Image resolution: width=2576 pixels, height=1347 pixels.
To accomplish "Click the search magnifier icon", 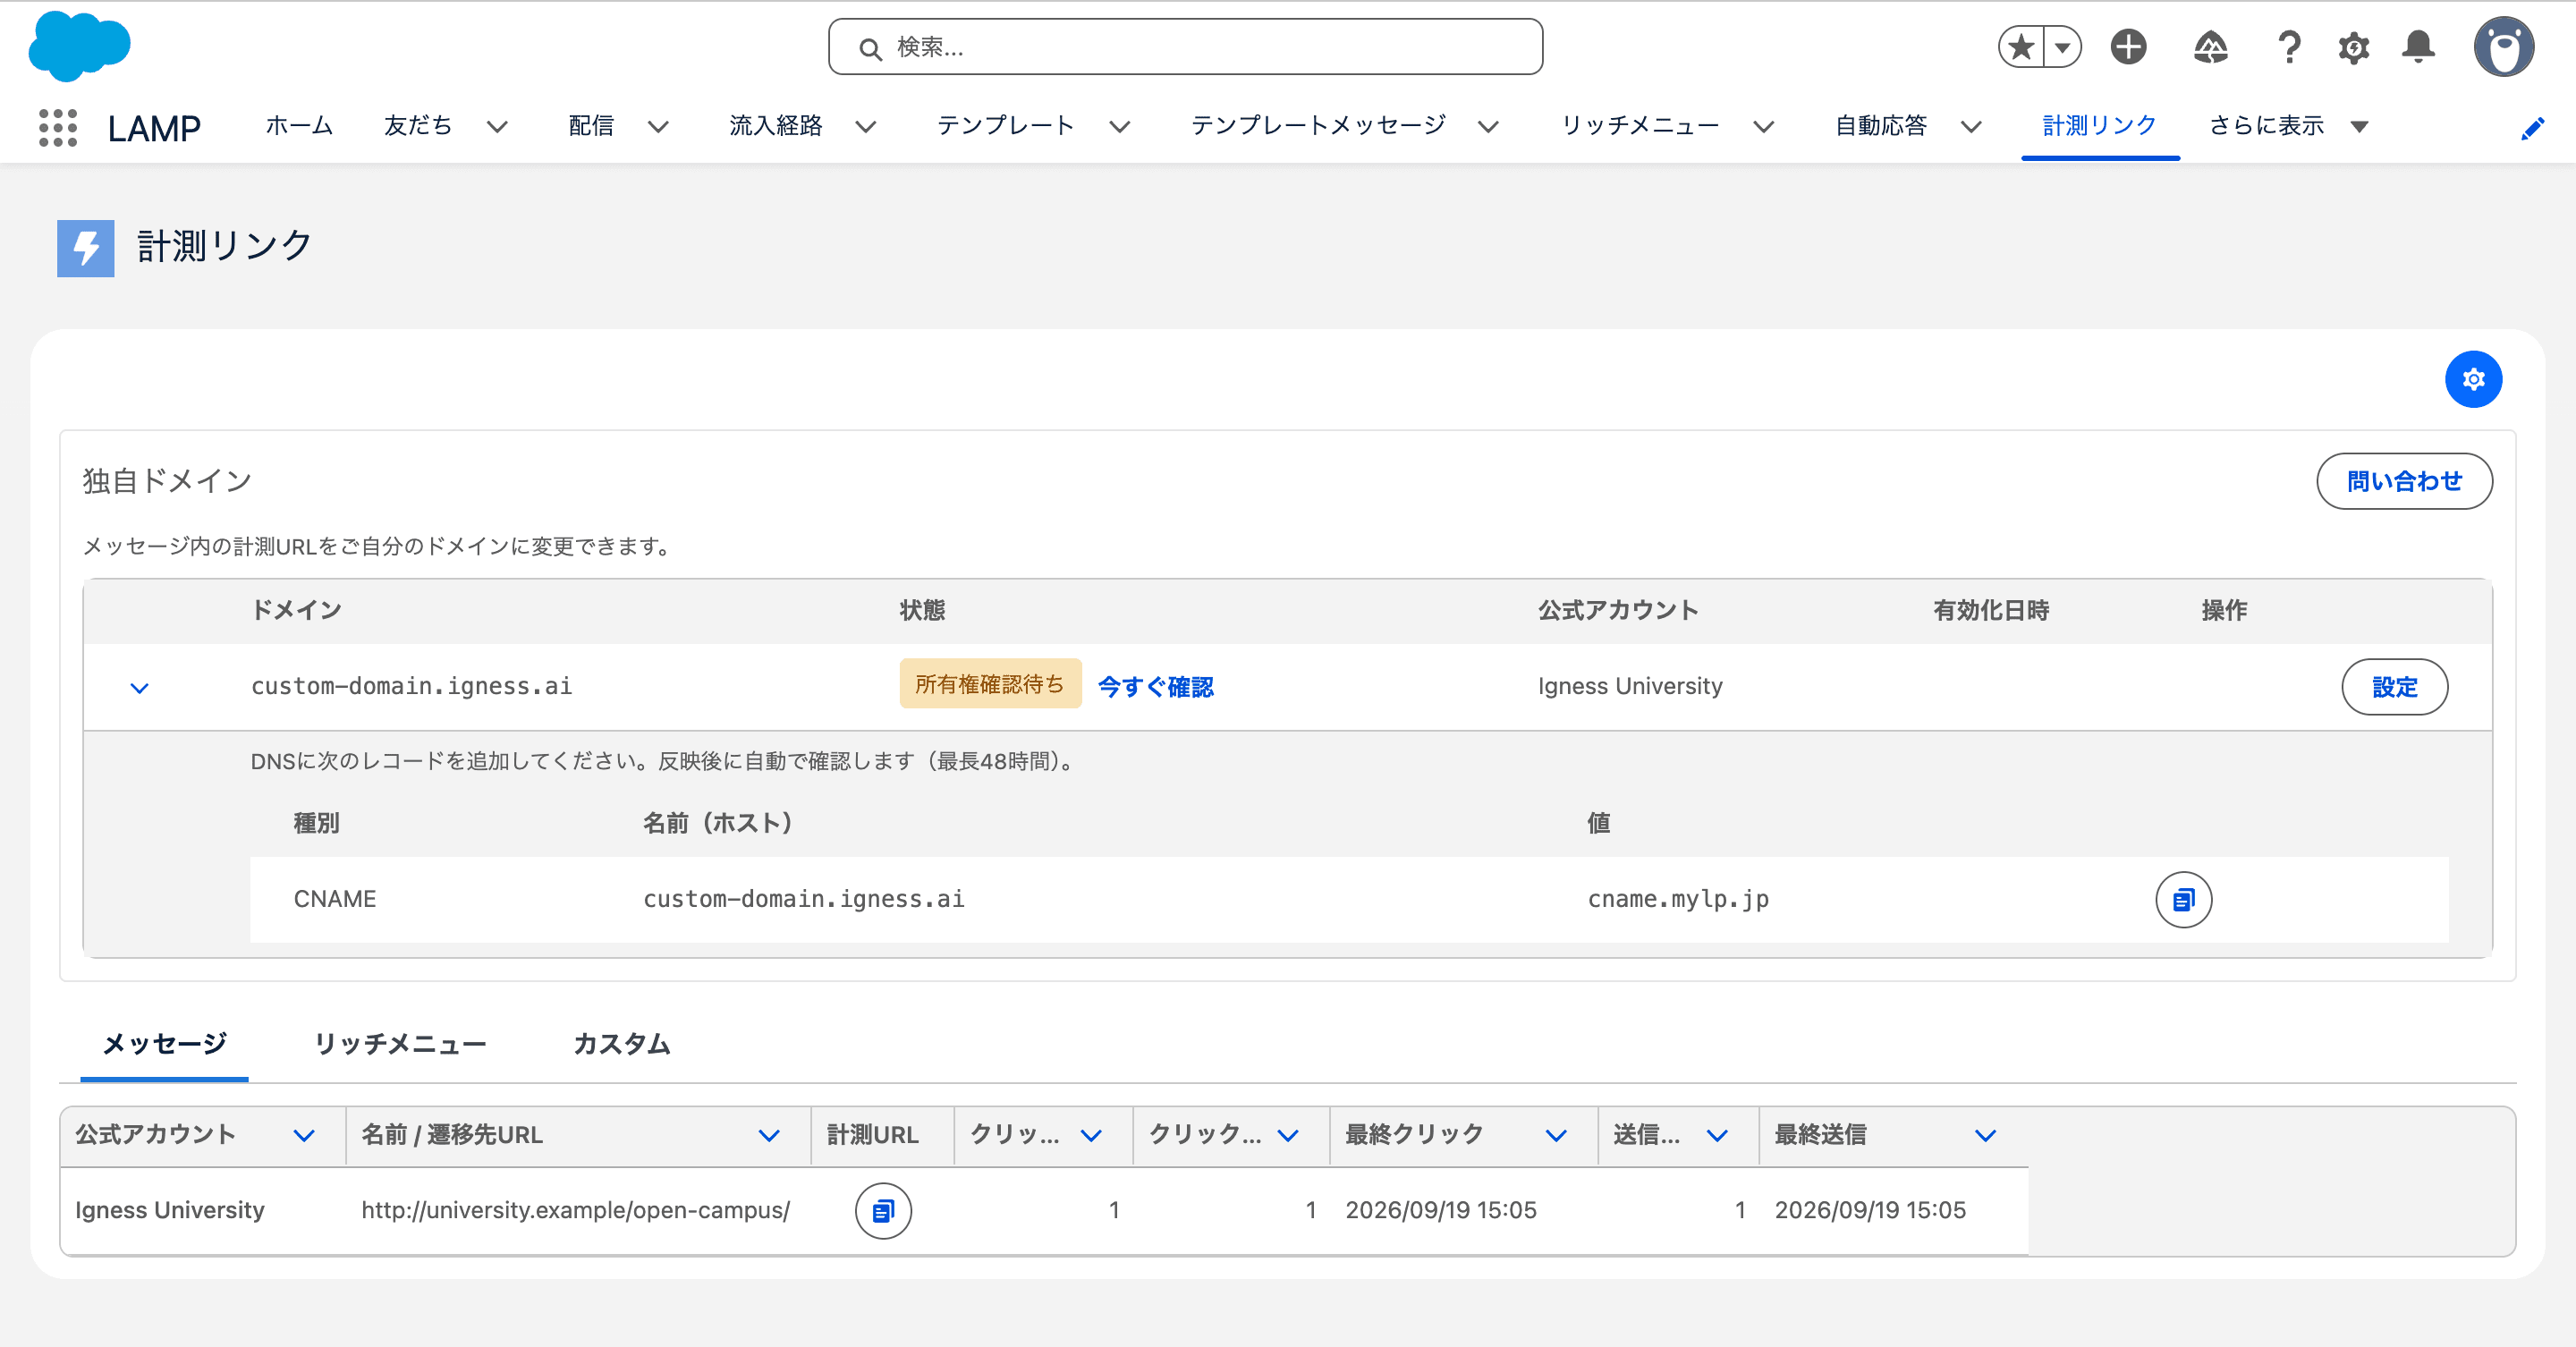I will click(x=870, y=48).
